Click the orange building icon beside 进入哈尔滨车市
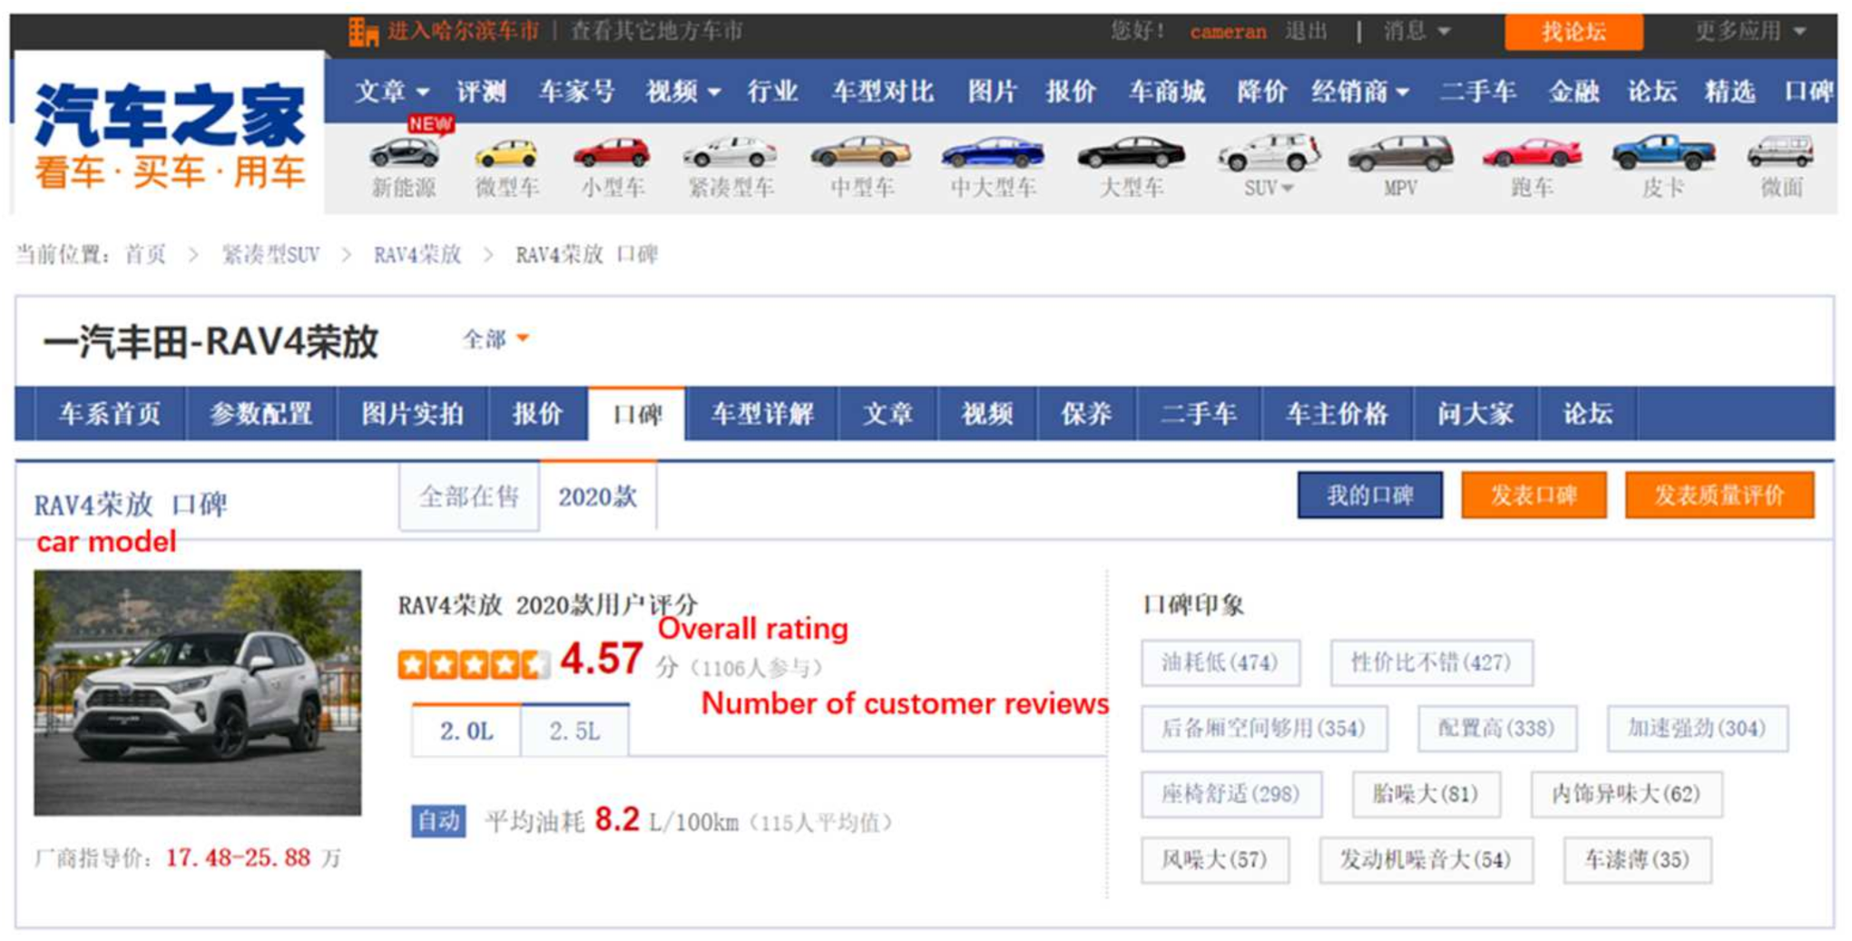This screenshot has width=1852, height=941. click(363, 32)
